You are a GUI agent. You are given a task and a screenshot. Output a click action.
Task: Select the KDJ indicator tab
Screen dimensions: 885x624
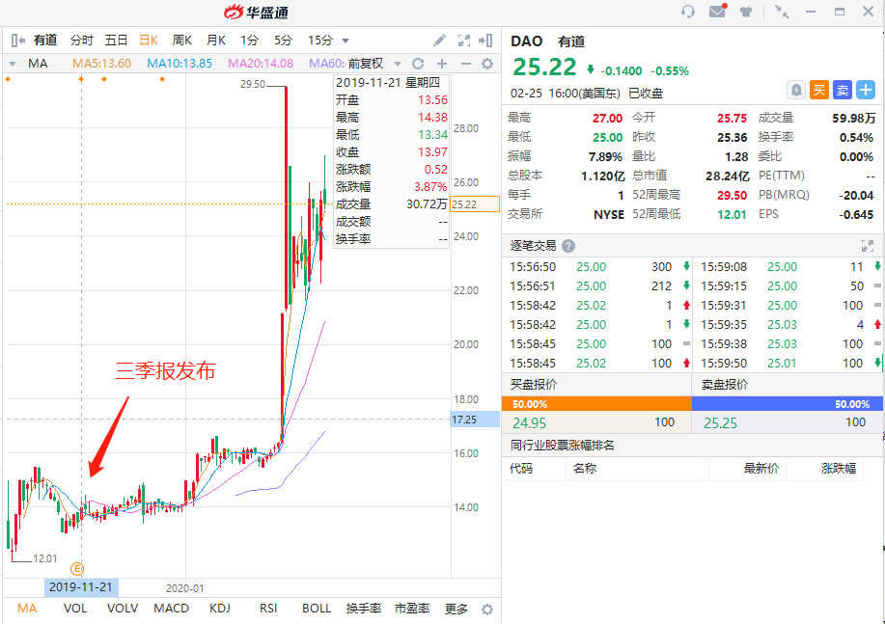(x=219, y=609)
